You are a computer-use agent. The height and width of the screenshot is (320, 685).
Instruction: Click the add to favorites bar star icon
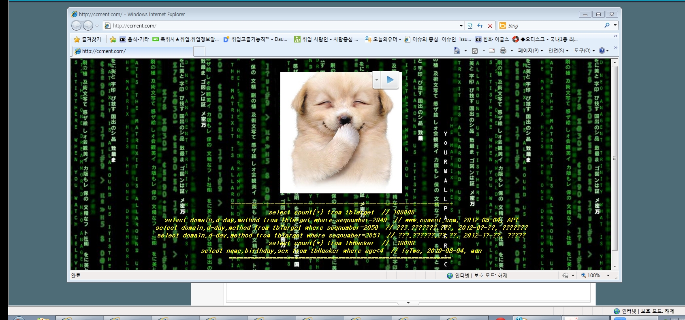(113, 39)
